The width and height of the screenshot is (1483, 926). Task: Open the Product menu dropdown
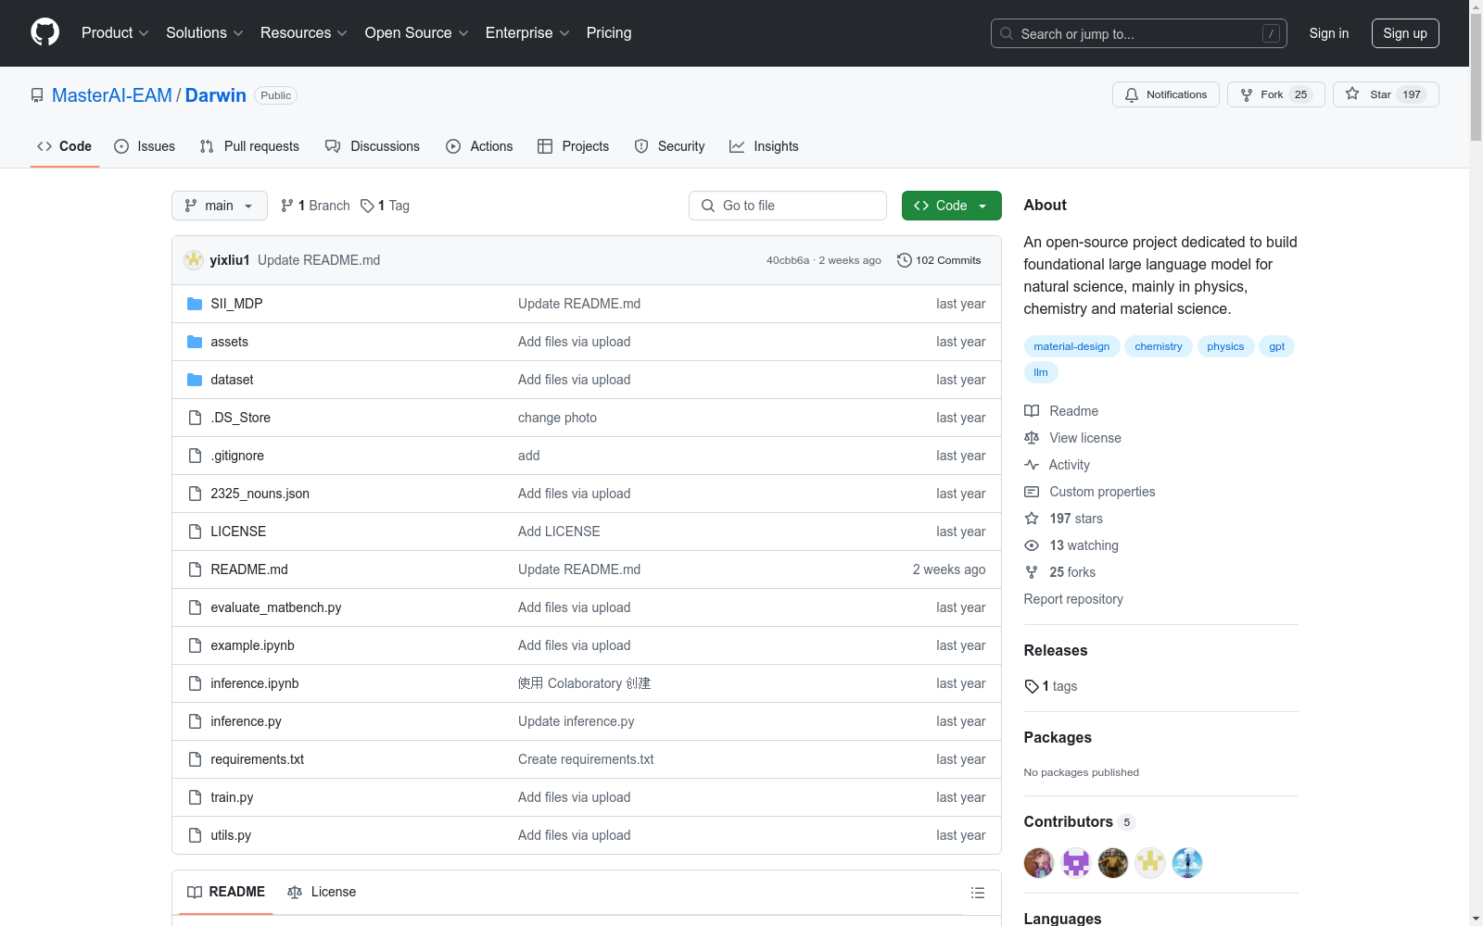(115, 32)
